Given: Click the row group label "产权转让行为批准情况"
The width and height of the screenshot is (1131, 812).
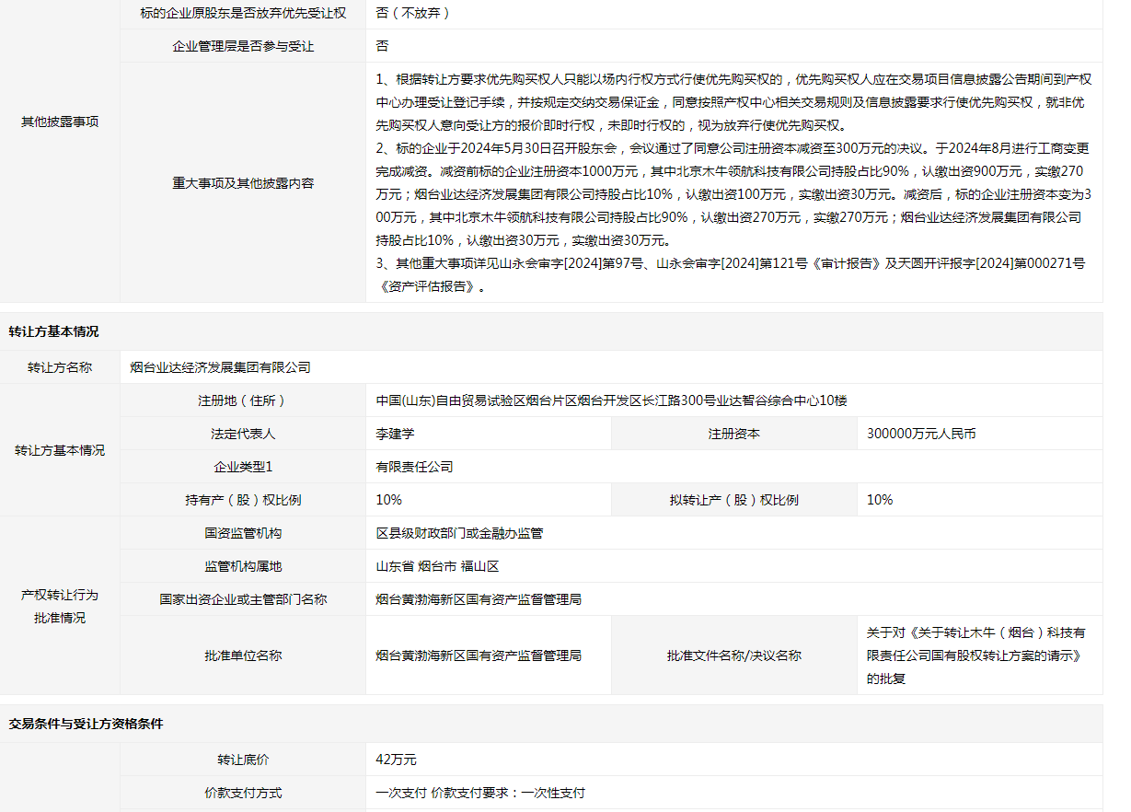Looking at the screenshot, I should pos(60,606).
